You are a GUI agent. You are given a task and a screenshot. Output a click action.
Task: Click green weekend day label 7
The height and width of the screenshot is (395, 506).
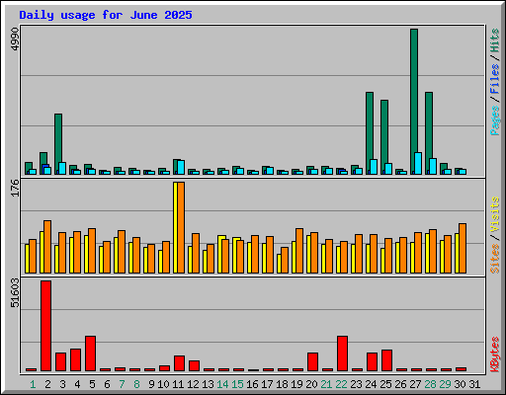coord(122,384)
